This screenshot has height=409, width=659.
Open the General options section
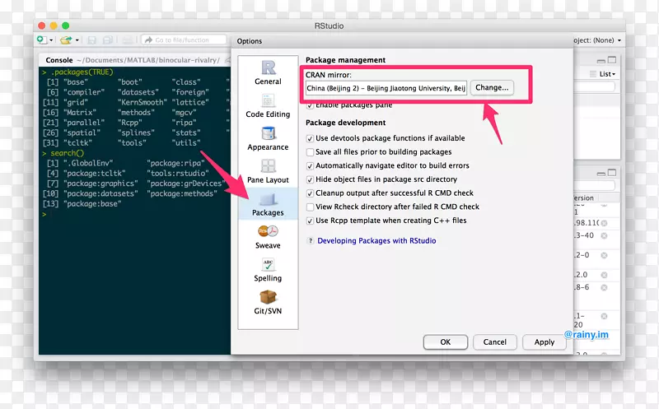(x=268, y=72)
